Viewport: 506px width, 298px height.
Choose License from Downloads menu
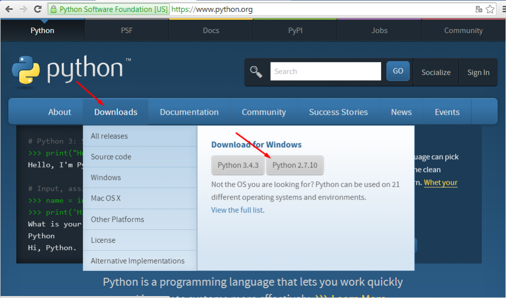tap(140, 240)
